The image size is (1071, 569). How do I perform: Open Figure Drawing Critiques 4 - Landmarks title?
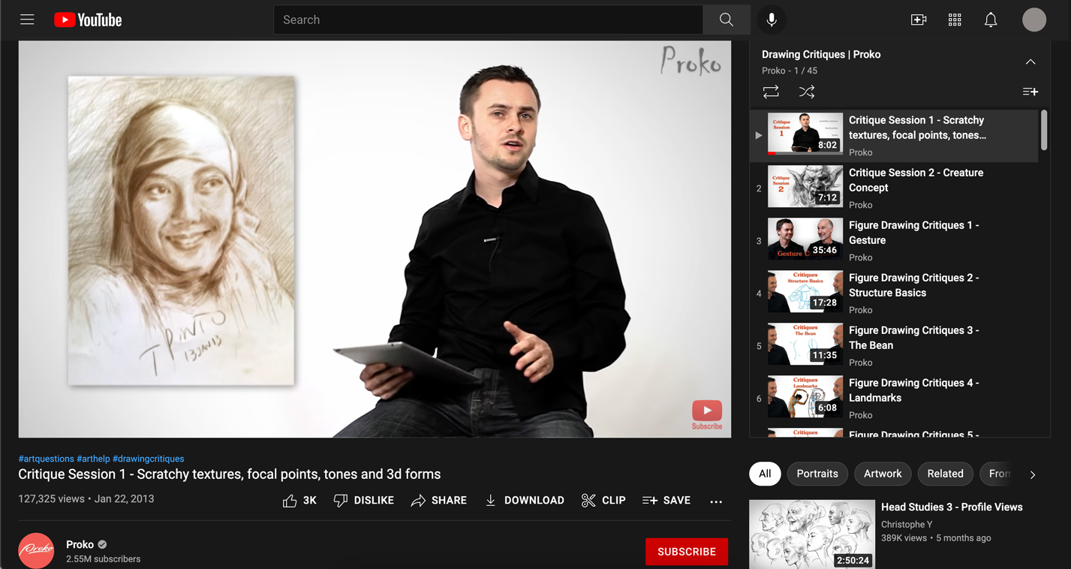(913, 390)
